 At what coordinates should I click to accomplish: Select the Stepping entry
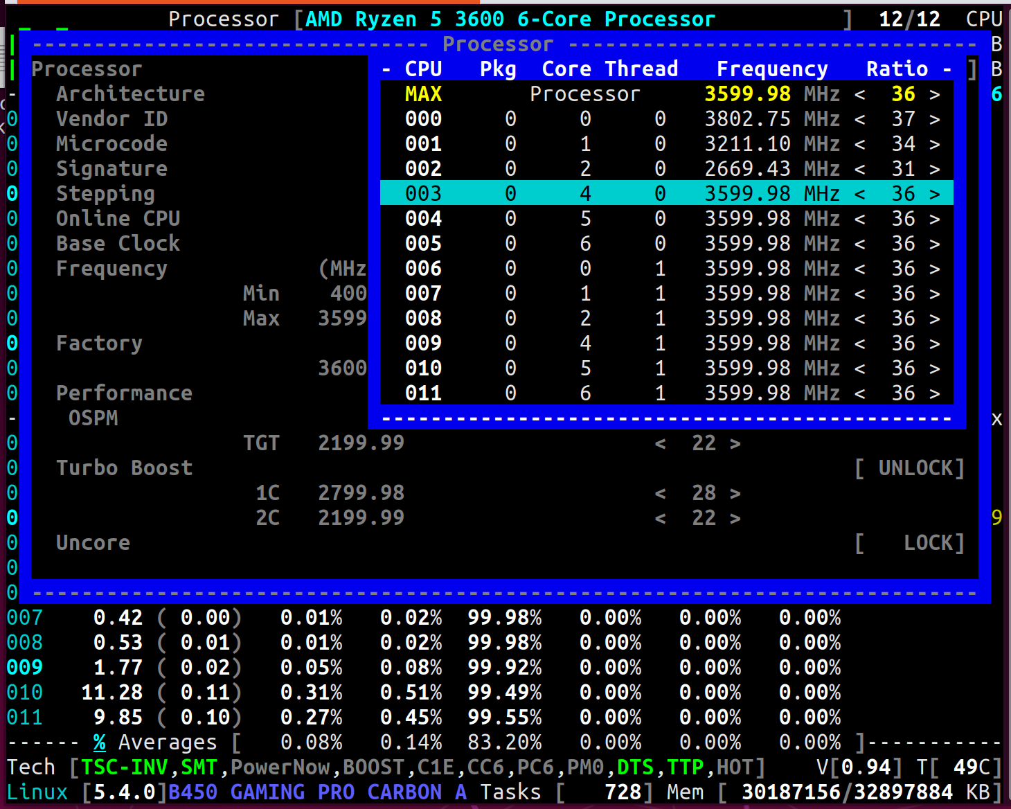(105, 193)
